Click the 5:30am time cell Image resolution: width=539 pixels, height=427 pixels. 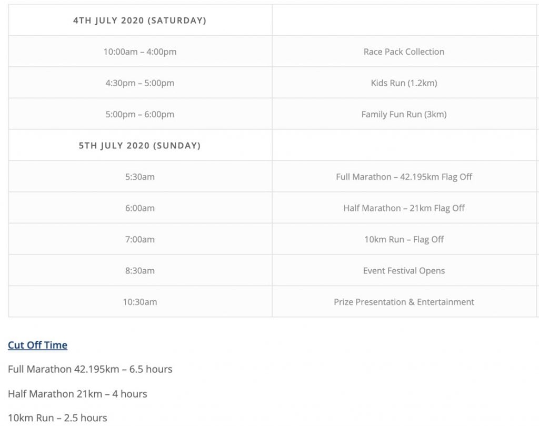tap(140, 177)
